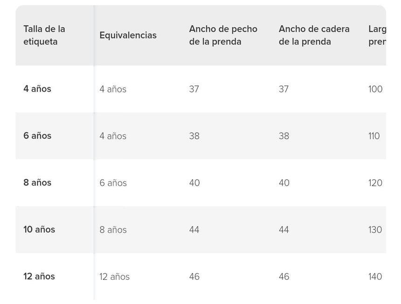401x304 pixels.
Task: Select hip width value 44 for 10 años
Action: pos(284,230)
